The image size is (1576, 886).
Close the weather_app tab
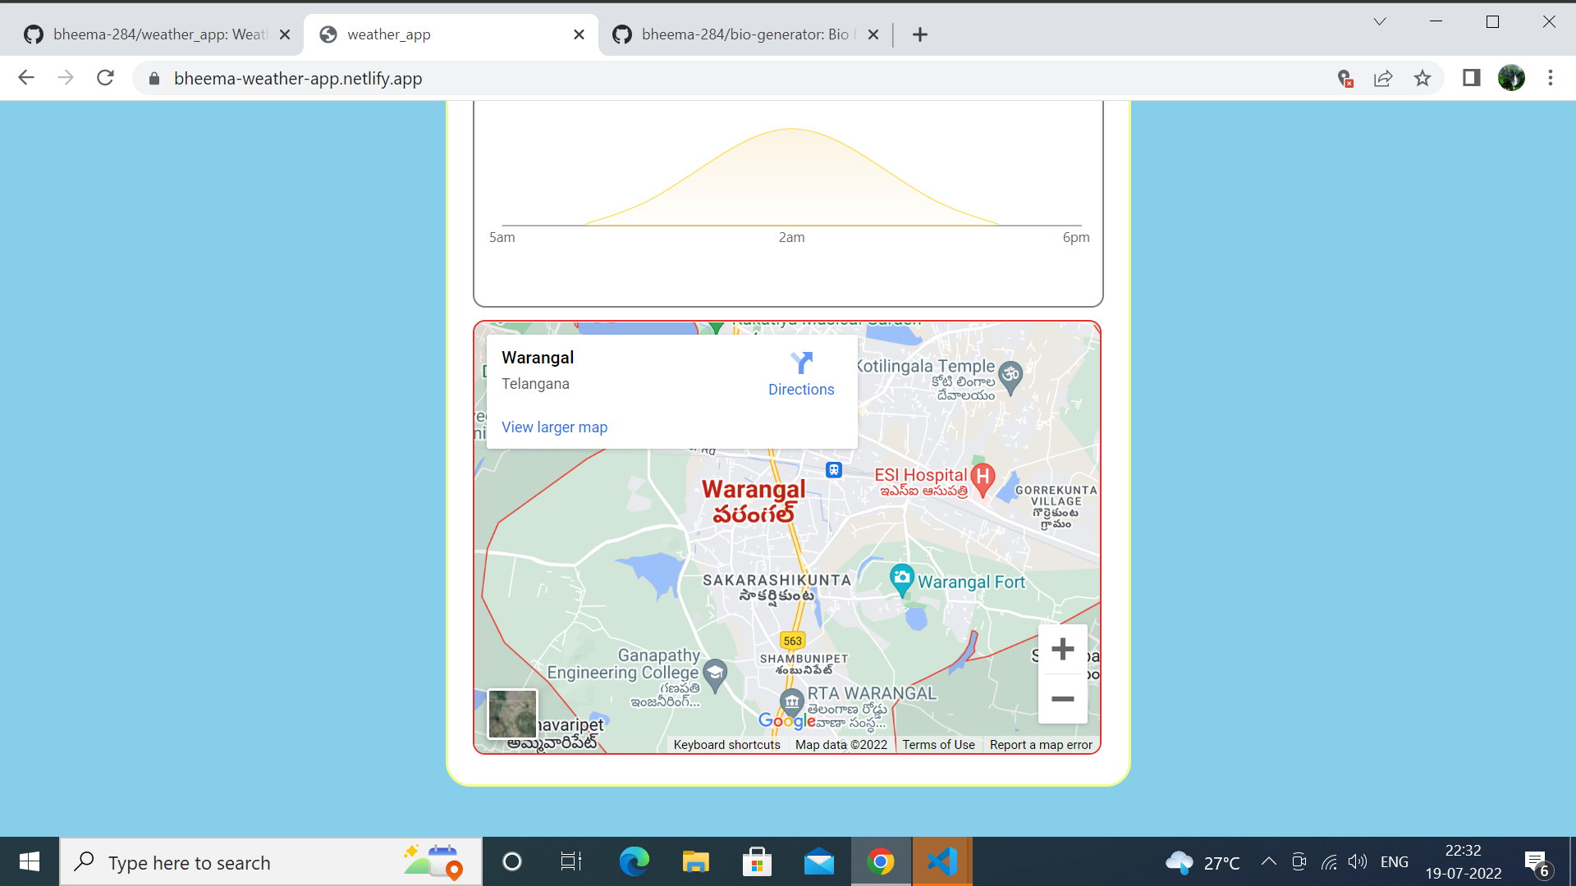[x=579, y=34]
